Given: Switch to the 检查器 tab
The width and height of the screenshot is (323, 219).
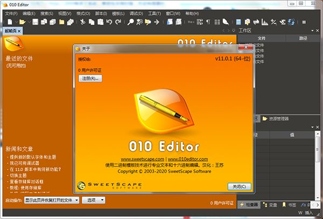Looking at the screenshot, I should tap(249, 205).
